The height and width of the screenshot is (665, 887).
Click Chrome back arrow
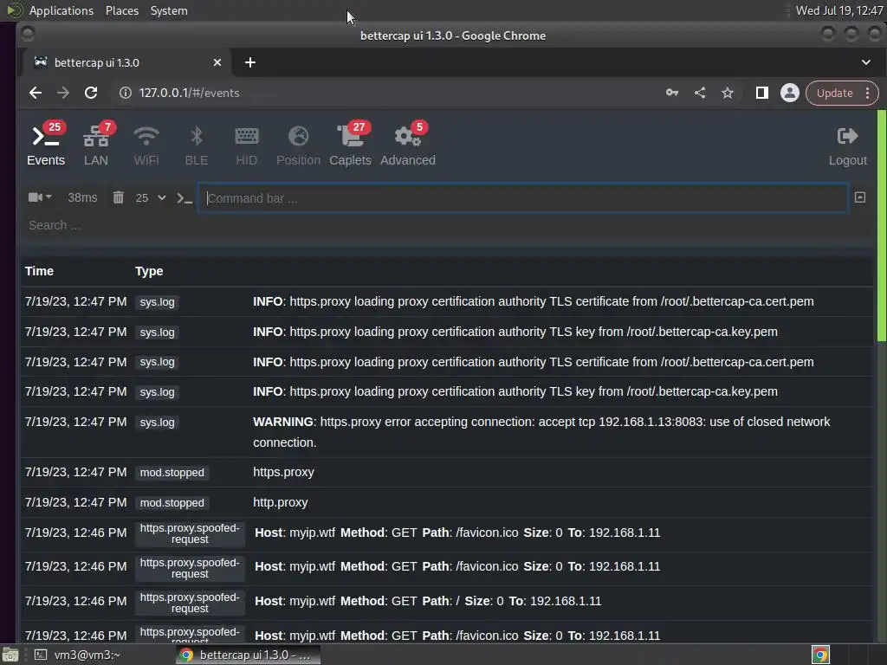click(35, 93)
